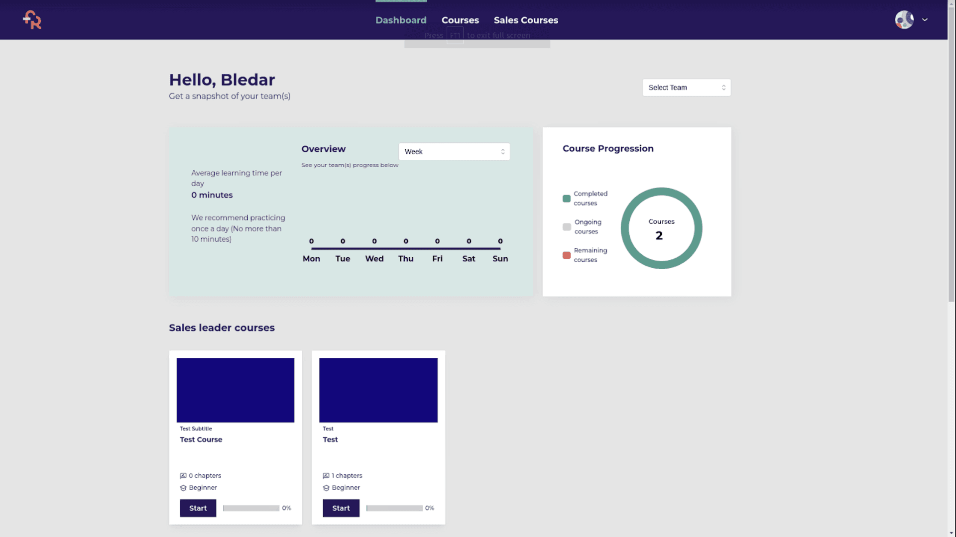Open the Test Course thumbnail image
The width and height of the screenshot is (956, 537).
click(x=236, y=390)
